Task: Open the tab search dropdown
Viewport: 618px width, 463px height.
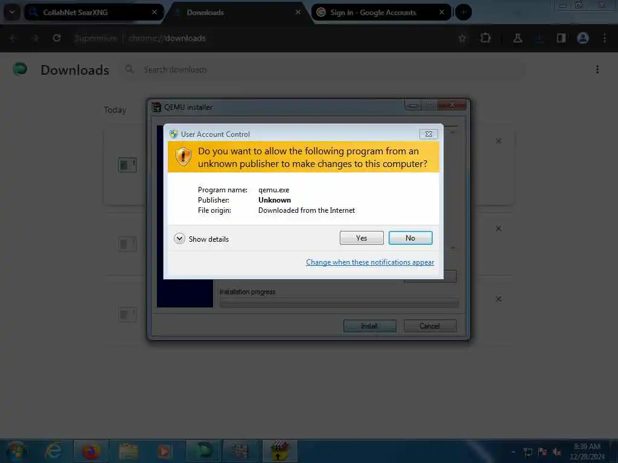Action: point(12,12)
